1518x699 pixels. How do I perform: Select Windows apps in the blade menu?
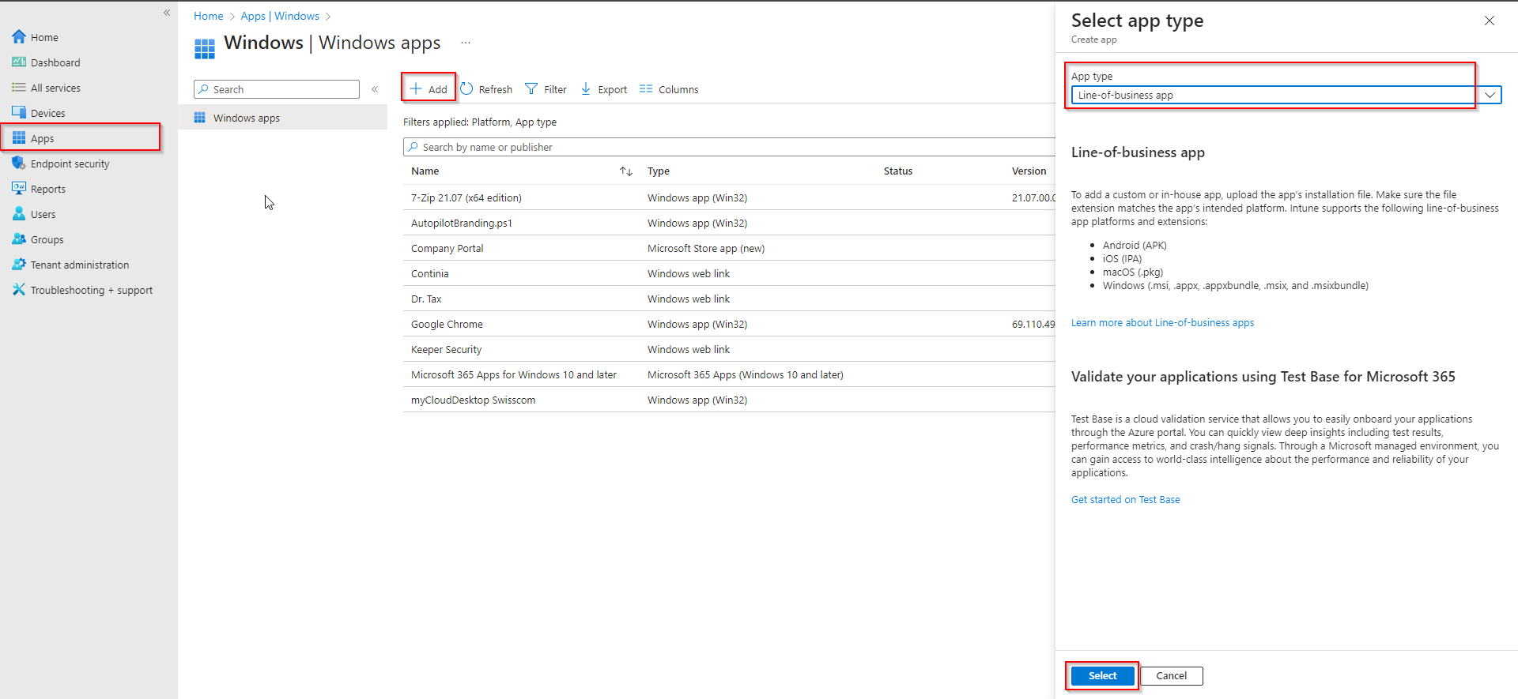click(x=283, y=118)
